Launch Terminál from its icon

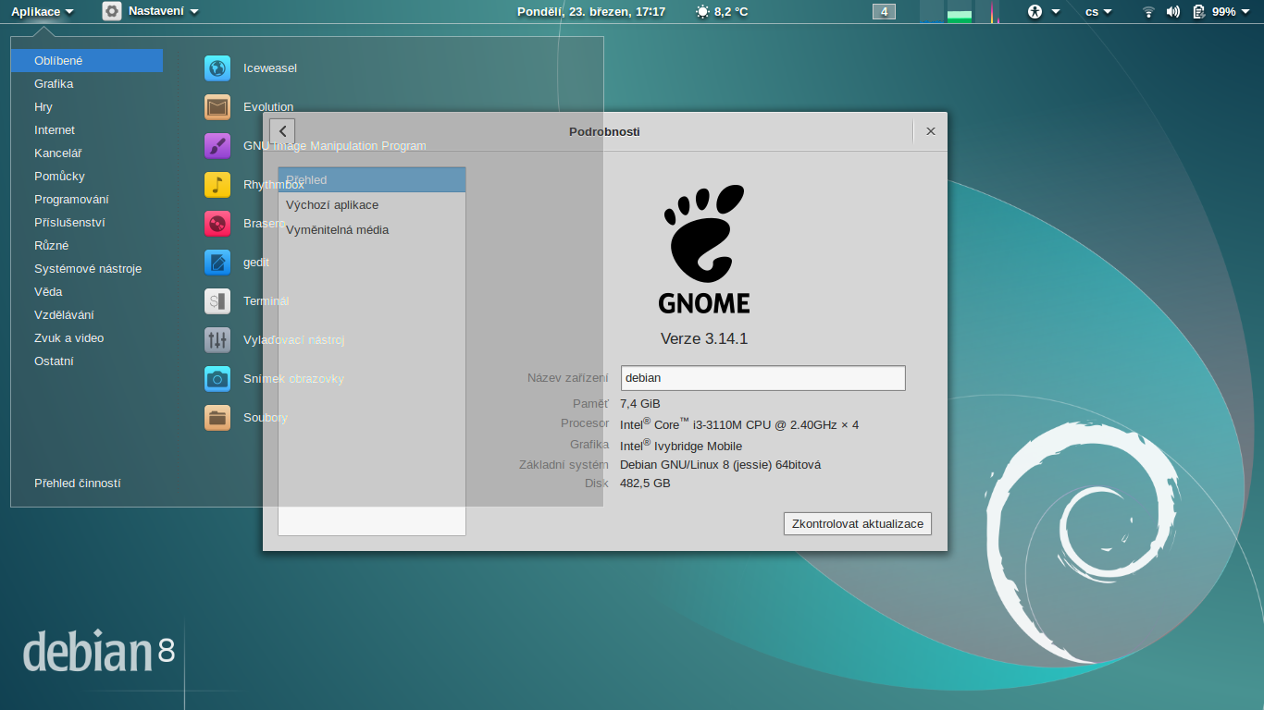[x=217, y=301]
